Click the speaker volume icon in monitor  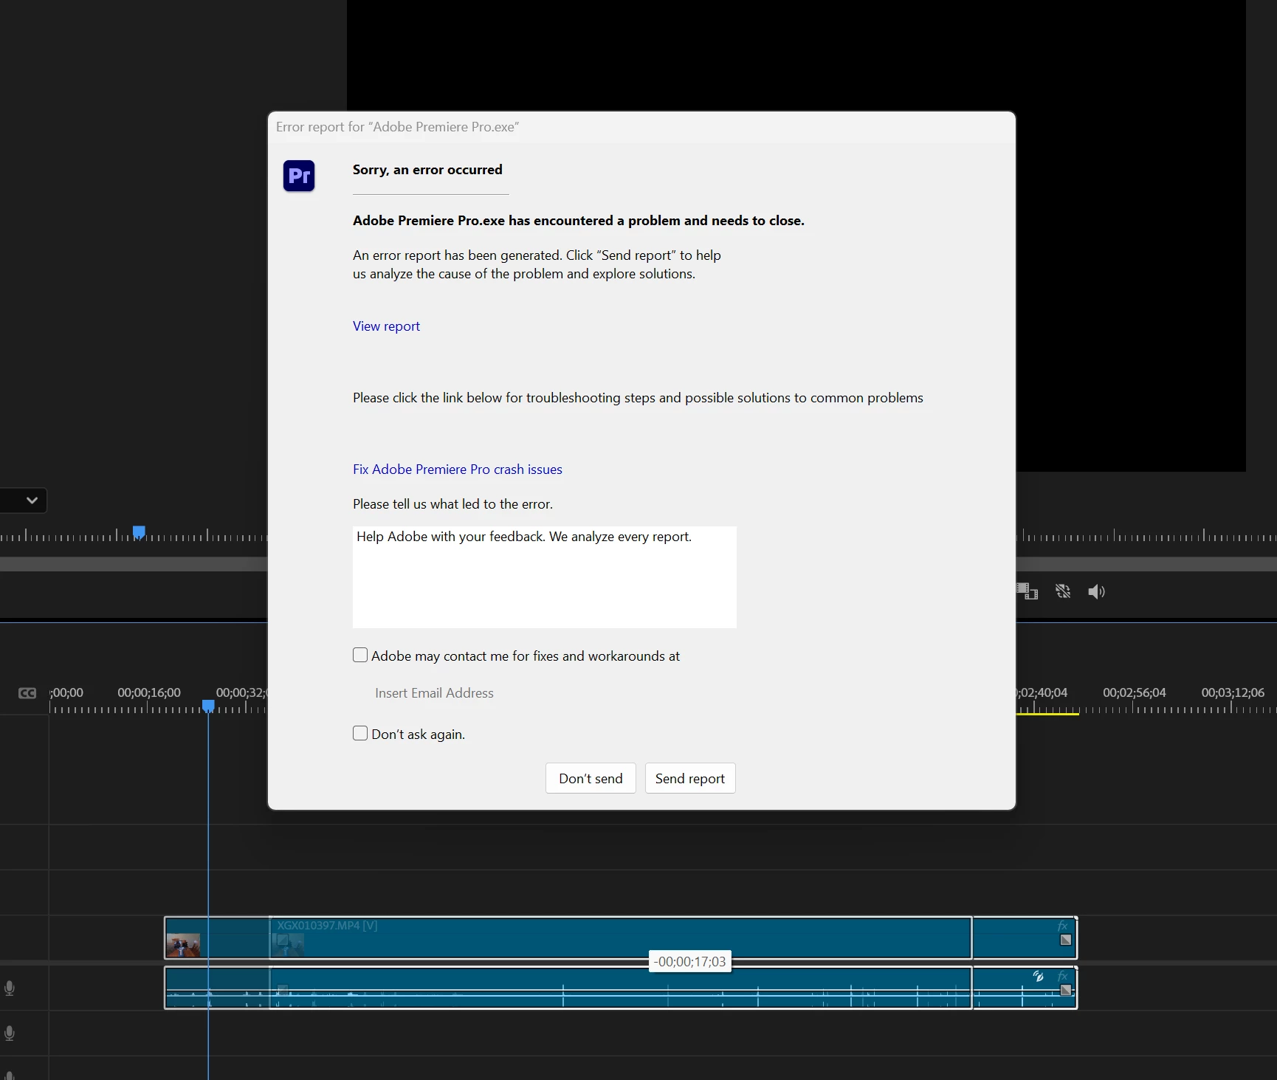1096,591
